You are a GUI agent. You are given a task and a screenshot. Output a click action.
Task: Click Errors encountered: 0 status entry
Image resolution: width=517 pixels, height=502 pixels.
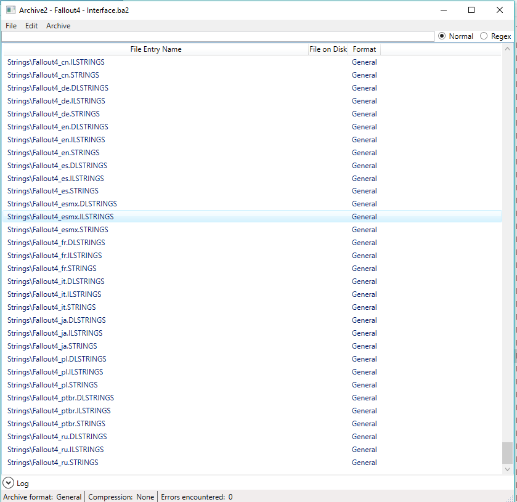[x=197, y=496]
